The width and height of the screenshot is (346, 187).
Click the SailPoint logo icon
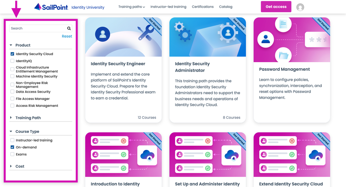coord(38,7)
